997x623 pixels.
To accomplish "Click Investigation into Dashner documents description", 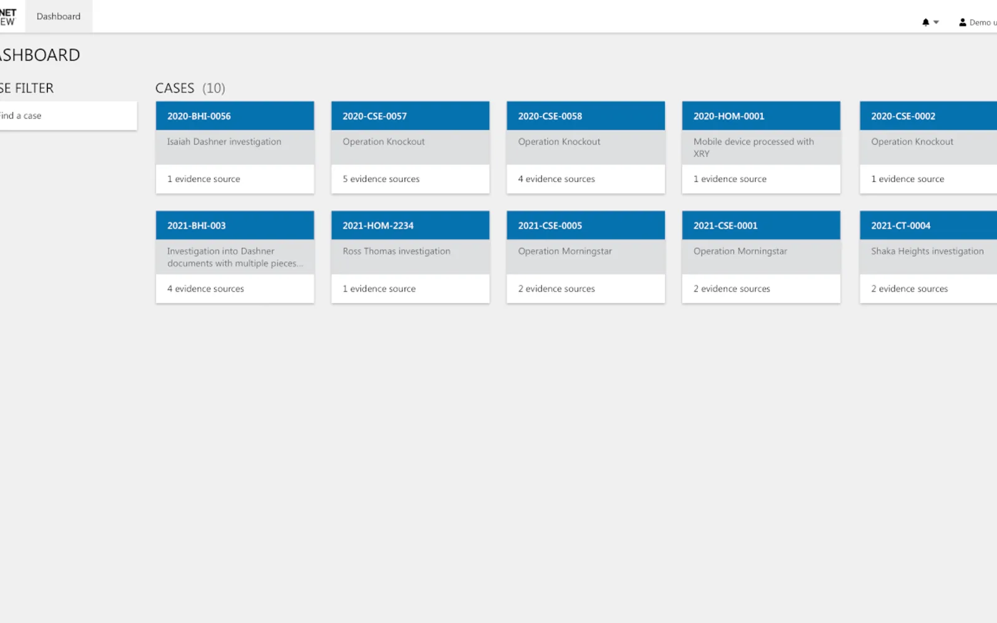I will [235, 257].
